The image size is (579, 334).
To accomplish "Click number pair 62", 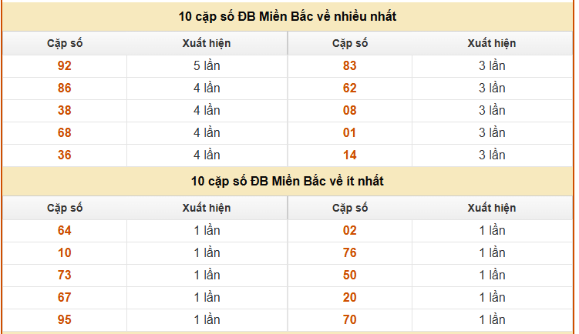I will tap(350, 89).
